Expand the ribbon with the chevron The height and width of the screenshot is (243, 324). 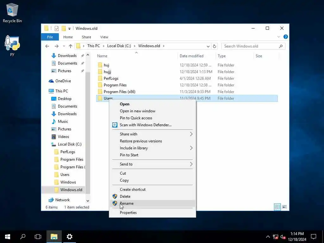click(278, 37)
